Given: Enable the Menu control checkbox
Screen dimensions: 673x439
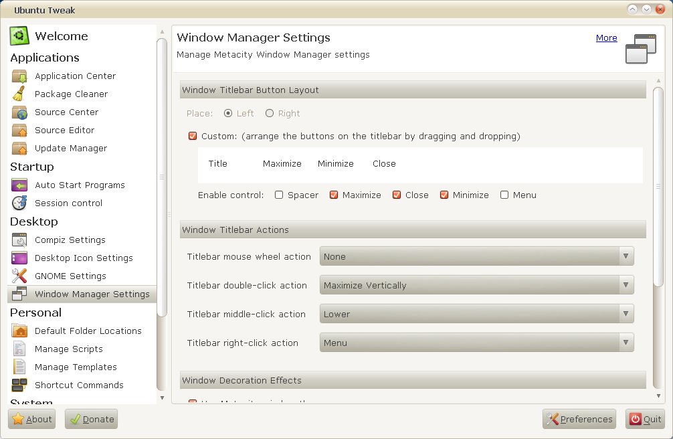Looking at the screenshot, I should click(504, 195).
